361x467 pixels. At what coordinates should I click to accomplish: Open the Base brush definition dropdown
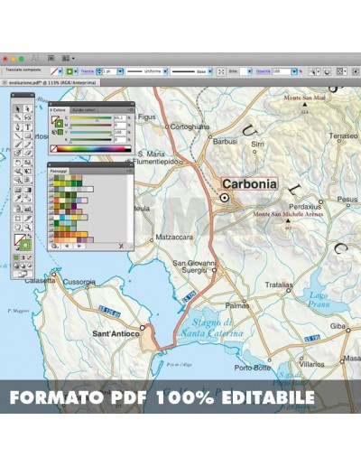coord(210,71)
